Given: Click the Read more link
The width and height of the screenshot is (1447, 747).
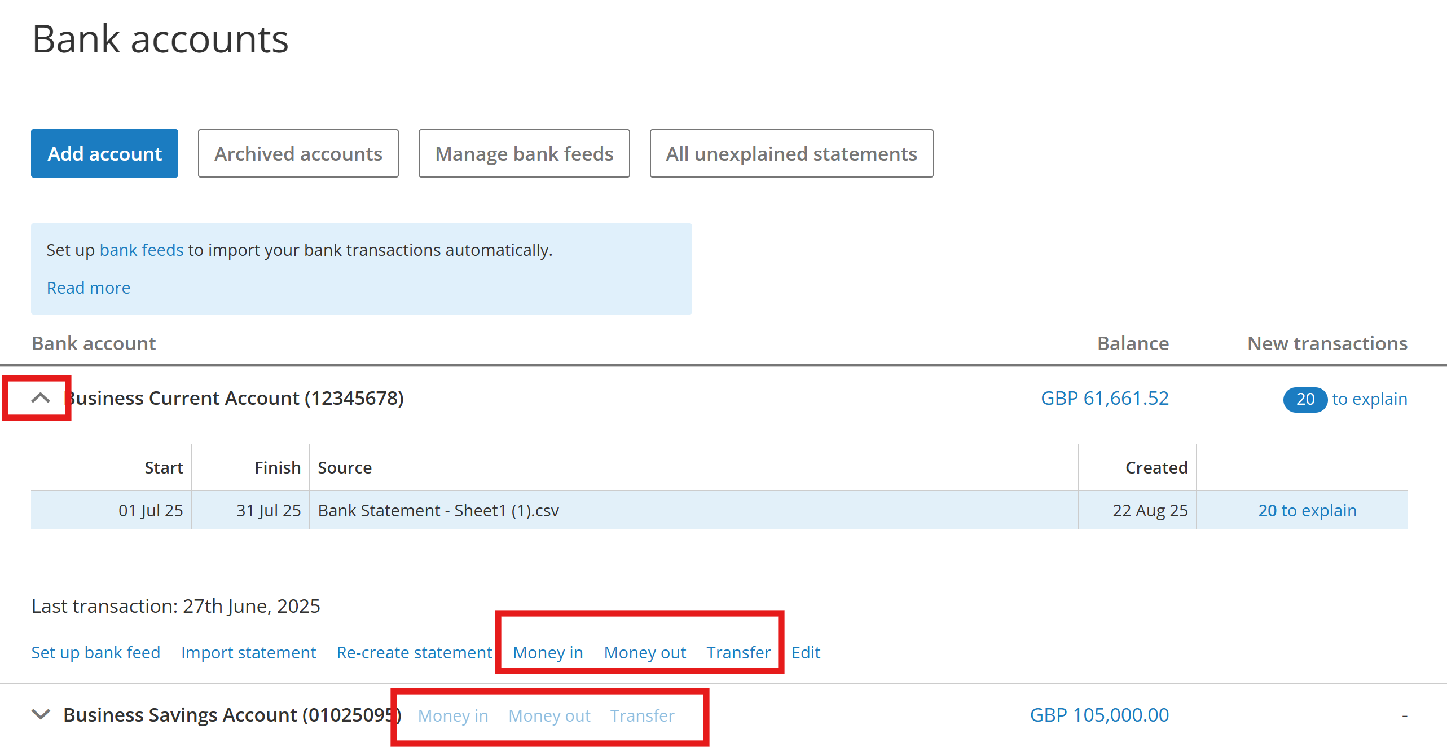Looking at the screenshot, I should pos(89,288).
